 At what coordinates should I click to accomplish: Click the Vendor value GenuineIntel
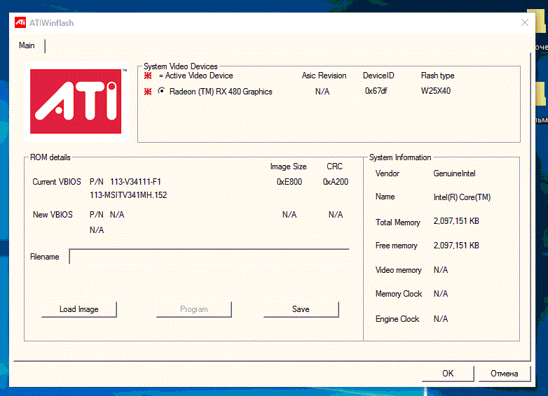454,174
